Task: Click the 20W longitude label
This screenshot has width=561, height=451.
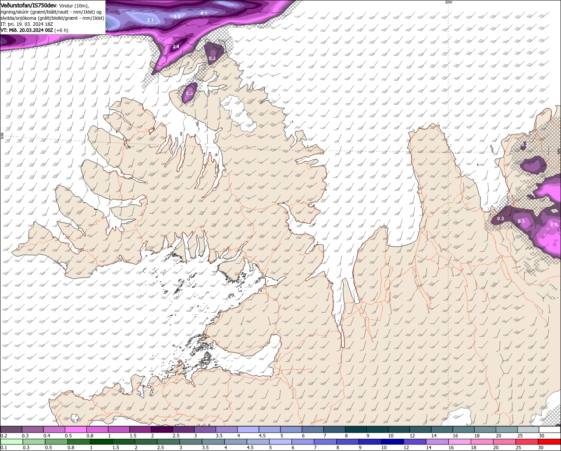Action: (x=448, y=2)
